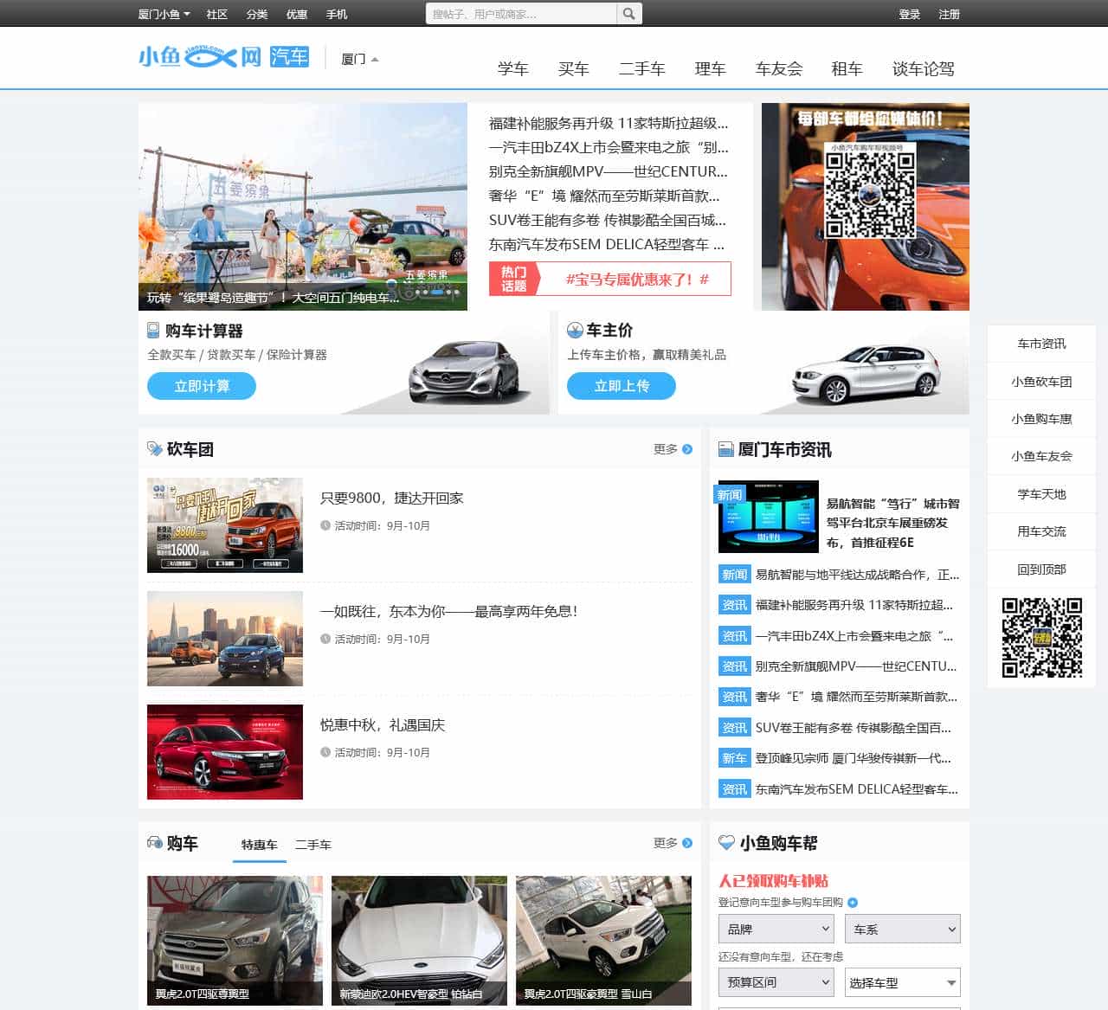Open the 预算区间 dropdown
The height and width of the screenshot is (1010, 1108).
coord(776,982)
